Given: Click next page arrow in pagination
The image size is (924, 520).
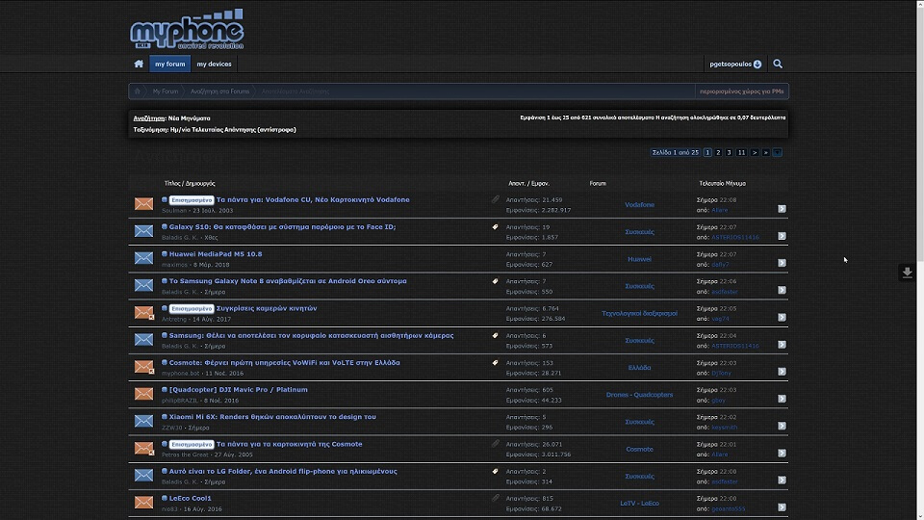Looking at the screenshot, I should (x=755, y=153).
